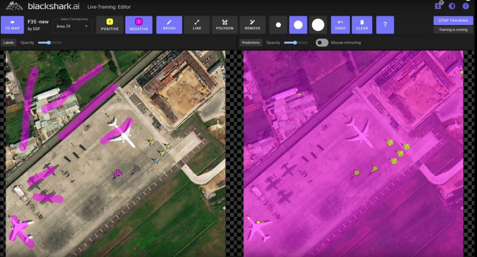The width and height of the screenshot is (477, 257).
Task: Open help via question mark button
Action: click(x=385, y=25)
